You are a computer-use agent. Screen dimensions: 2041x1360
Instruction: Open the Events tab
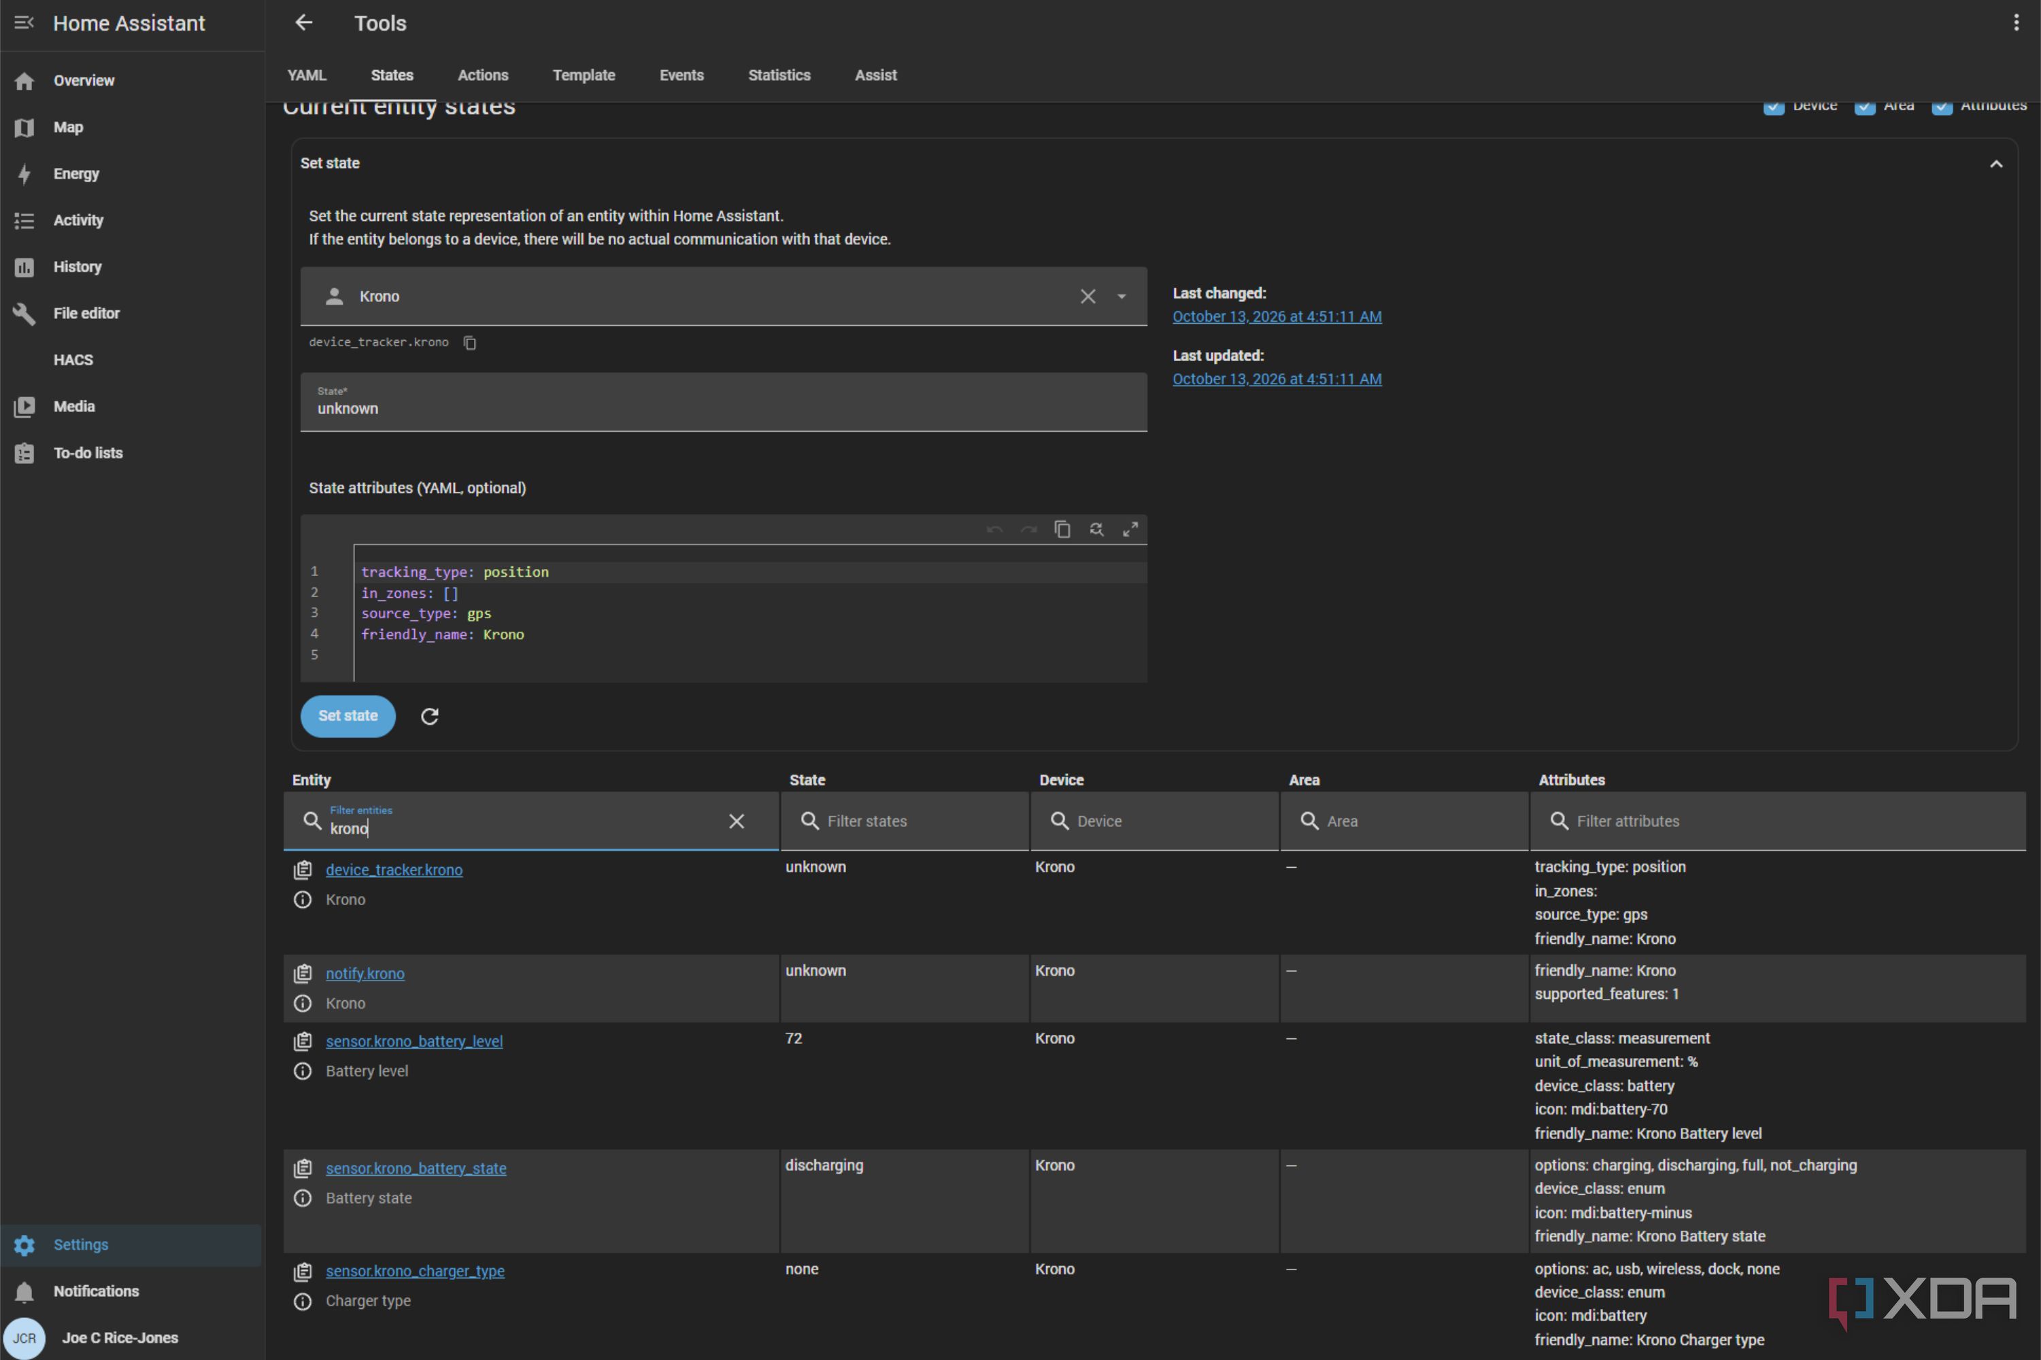point(681,75)
